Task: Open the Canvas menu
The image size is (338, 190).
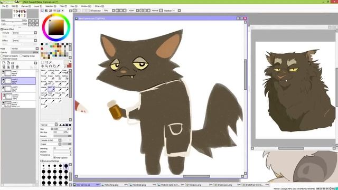Action: 26,6
